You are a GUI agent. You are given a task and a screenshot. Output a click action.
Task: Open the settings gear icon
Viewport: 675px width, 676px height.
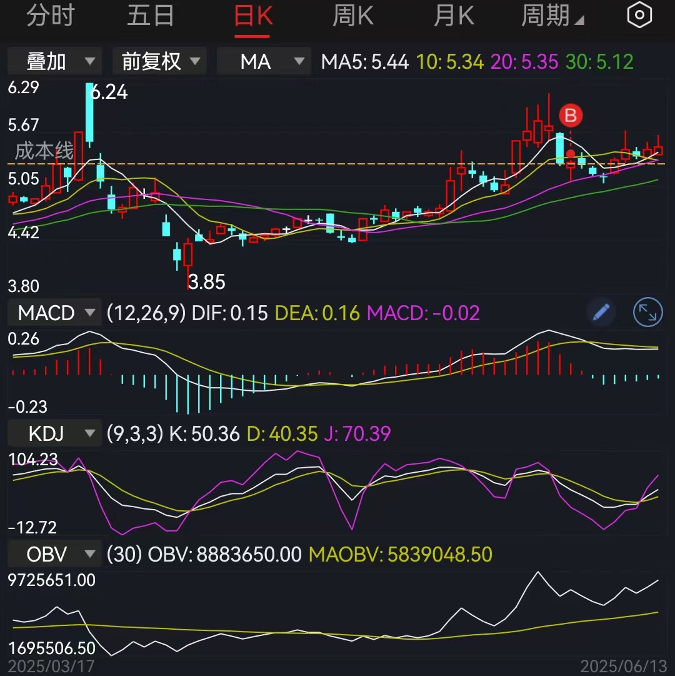click(x=639, y=15)
